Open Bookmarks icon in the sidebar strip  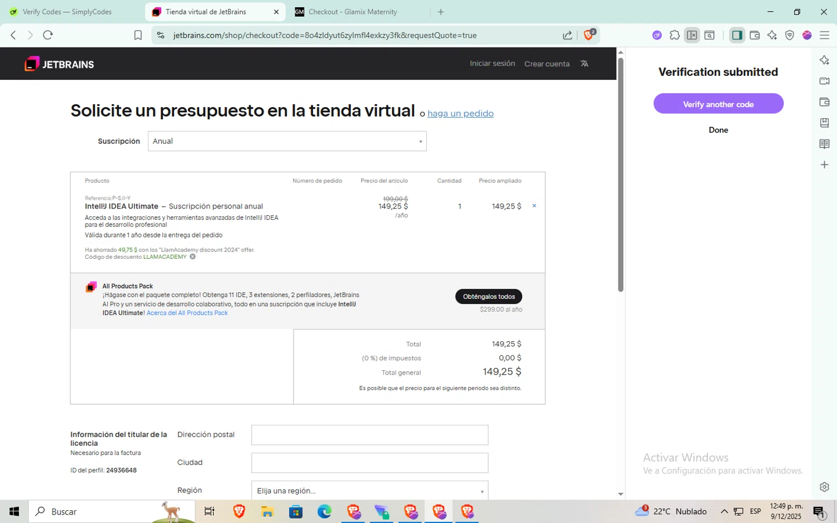[824, 123]
